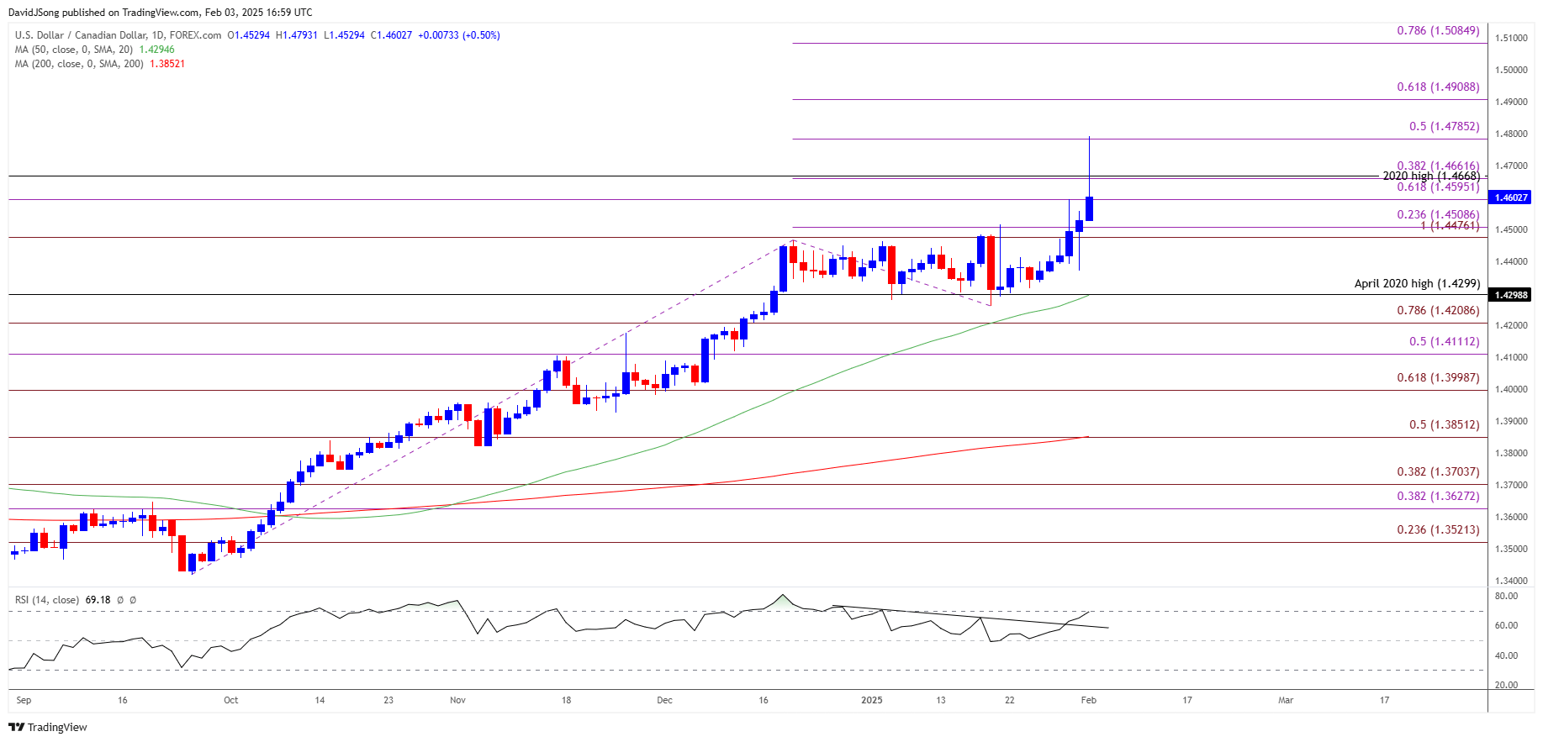Click the TradingView text link at bottom
Screen dimensions: 1543x742
(57, 727)
